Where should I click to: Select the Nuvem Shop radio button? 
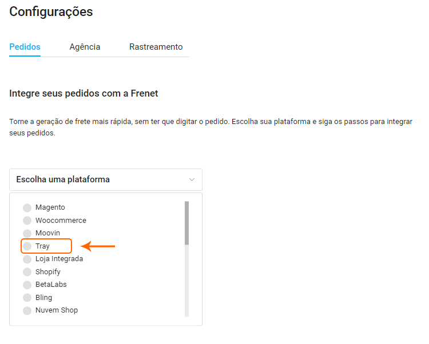click(x=27, y=310)
